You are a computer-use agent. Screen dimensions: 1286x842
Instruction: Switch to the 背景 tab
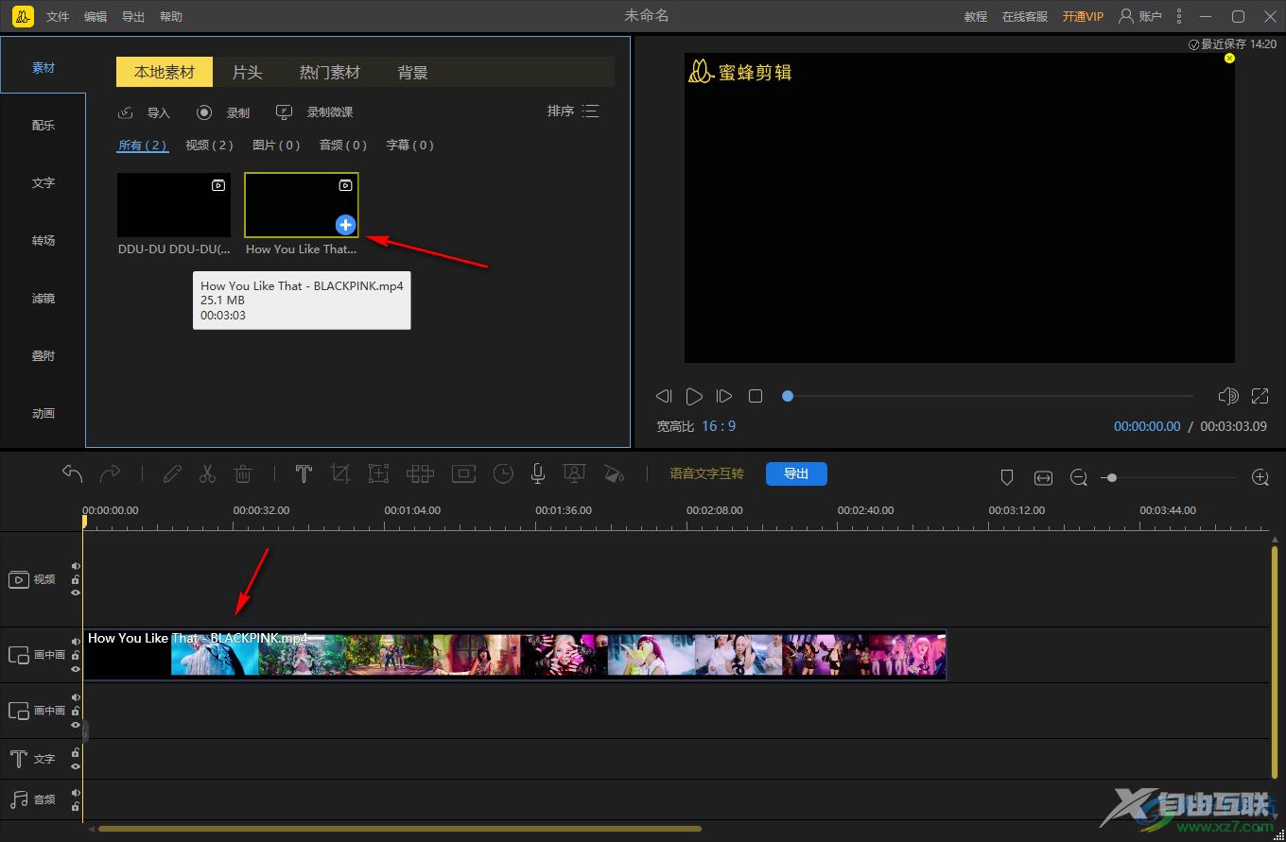(413, 72)
